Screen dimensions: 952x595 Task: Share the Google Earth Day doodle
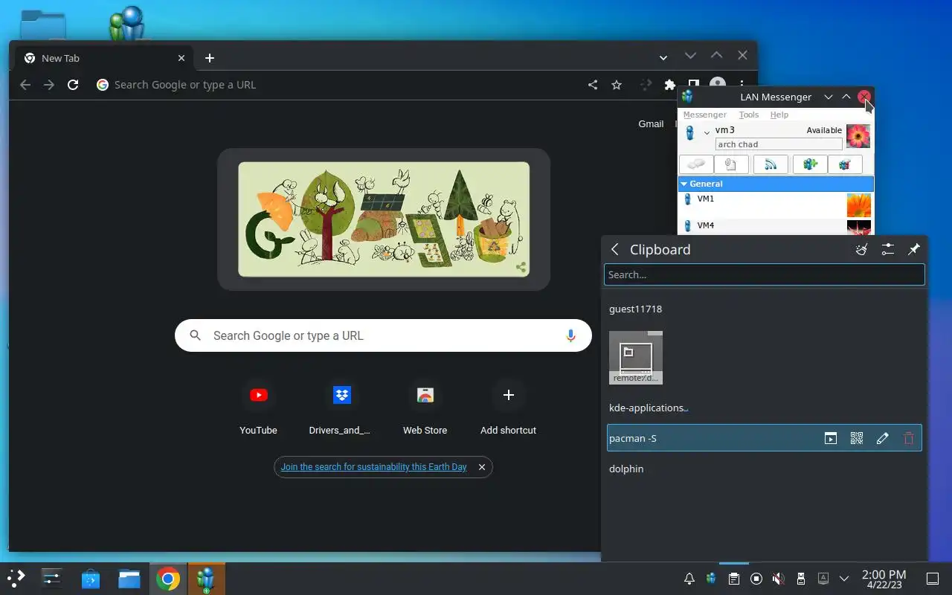[x=521, y=268]
